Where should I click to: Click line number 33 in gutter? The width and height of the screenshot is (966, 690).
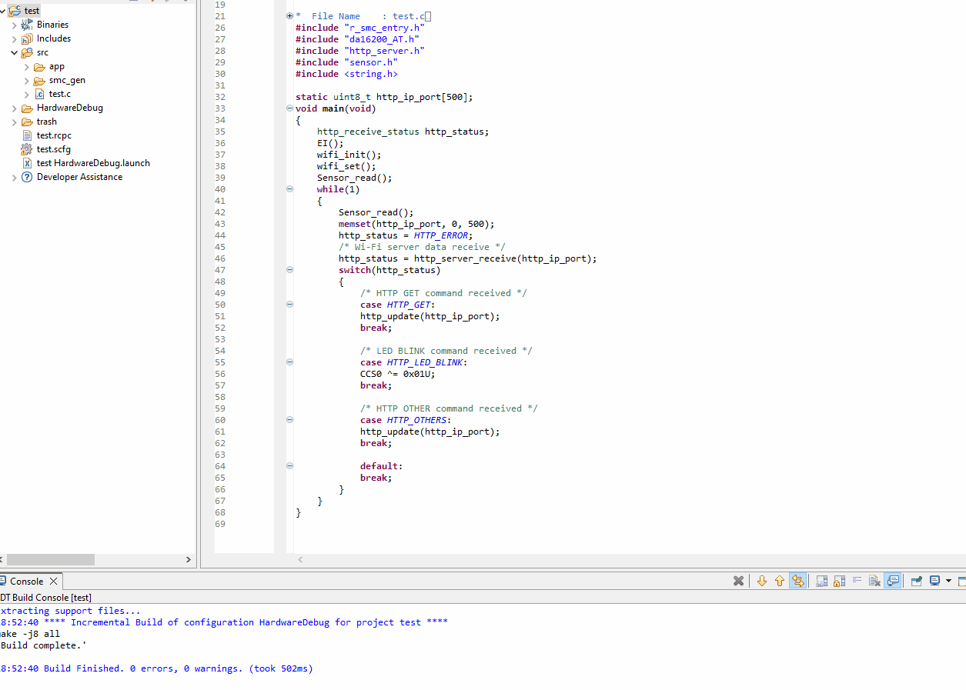(x=220, y=108)
